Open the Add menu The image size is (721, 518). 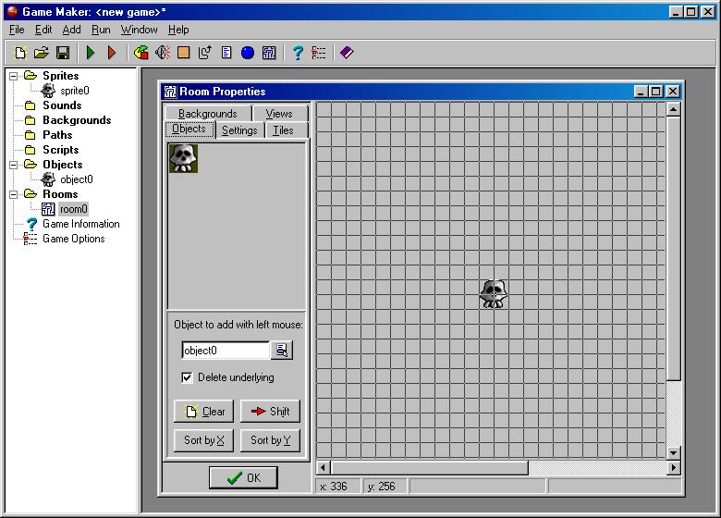(x=71, y=30)
